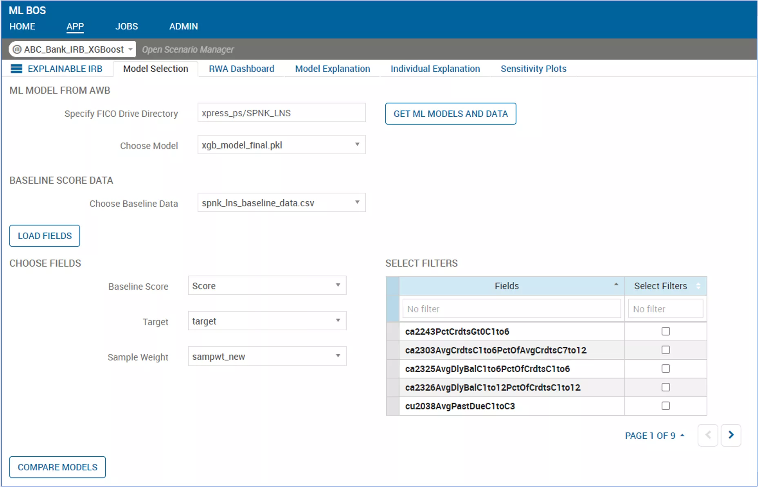Enable filter for ca2243PctCrdtsGt0C1to6

pos(665,331)
